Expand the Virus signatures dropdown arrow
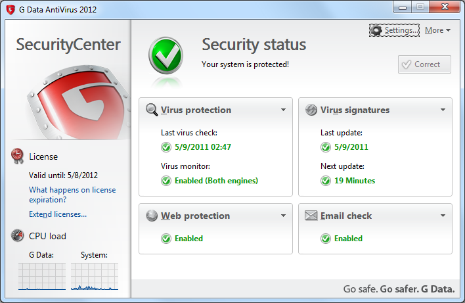 pos(443,110)
